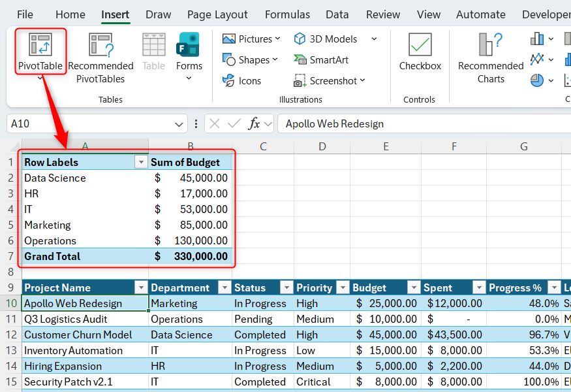Image resolution: width=571 pixels, height=392 pixels.
Task: Switch to the Data tab
Action: [337, 14]
